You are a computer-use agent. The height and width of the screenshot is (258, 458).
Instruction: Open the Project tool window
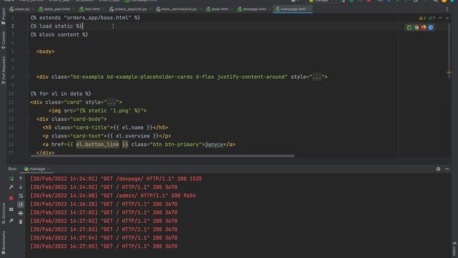point(3,16)
